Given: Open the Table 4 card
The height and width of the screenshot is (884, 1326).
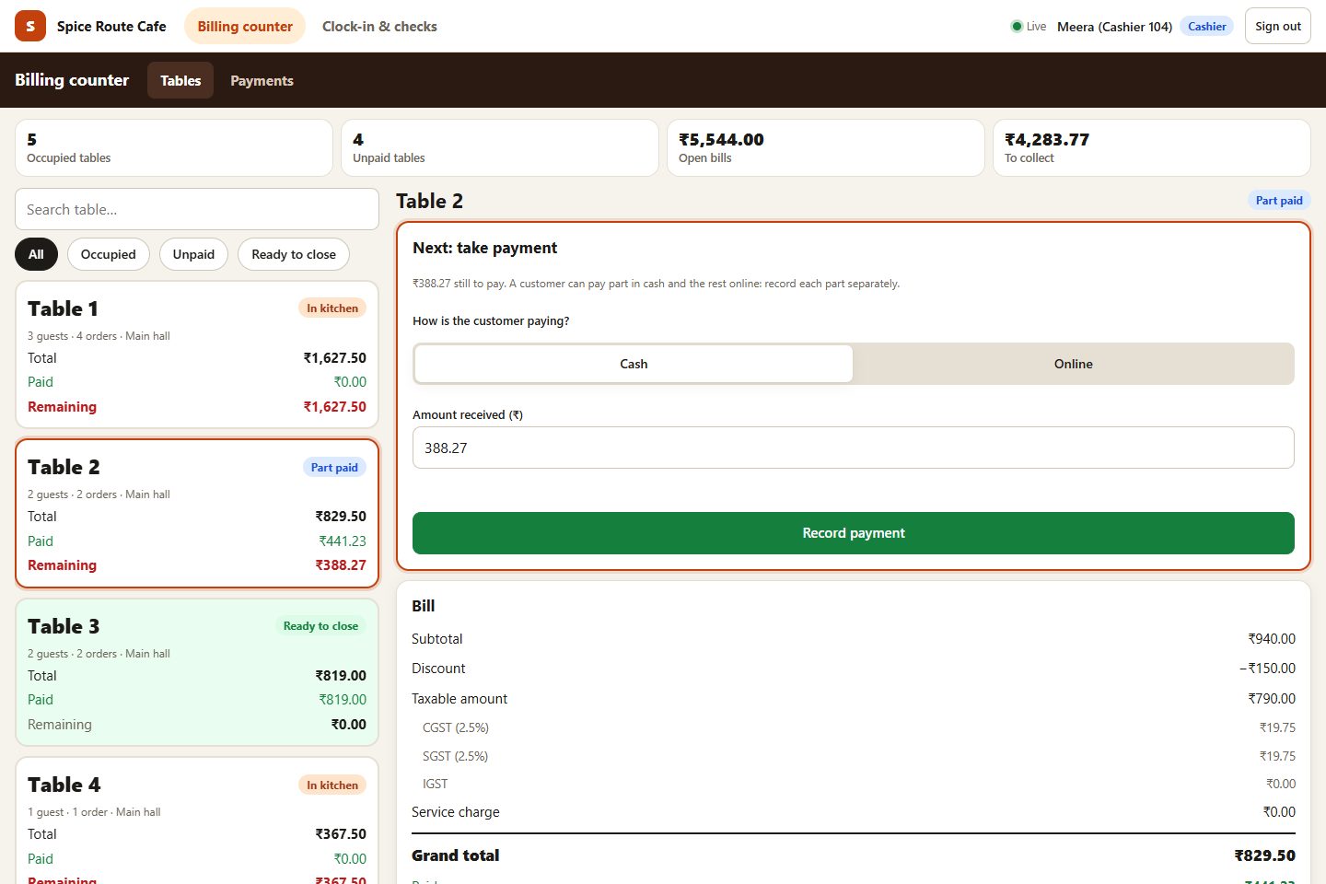Looking at the screenshot, I should coord(197,820).
